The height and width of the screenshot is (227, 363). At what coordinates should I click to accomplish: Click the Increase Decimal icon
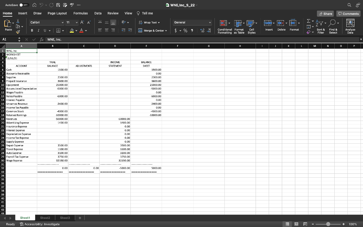click(x=202, y=31)
